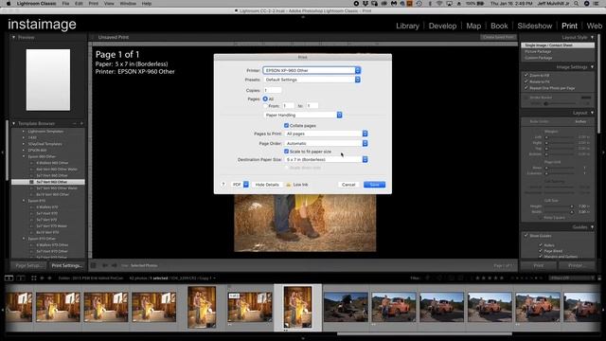The width and height of the screenshot is (606, 341).
Task: Open Spotlight search in the menu bar
Action: [577, 4]
